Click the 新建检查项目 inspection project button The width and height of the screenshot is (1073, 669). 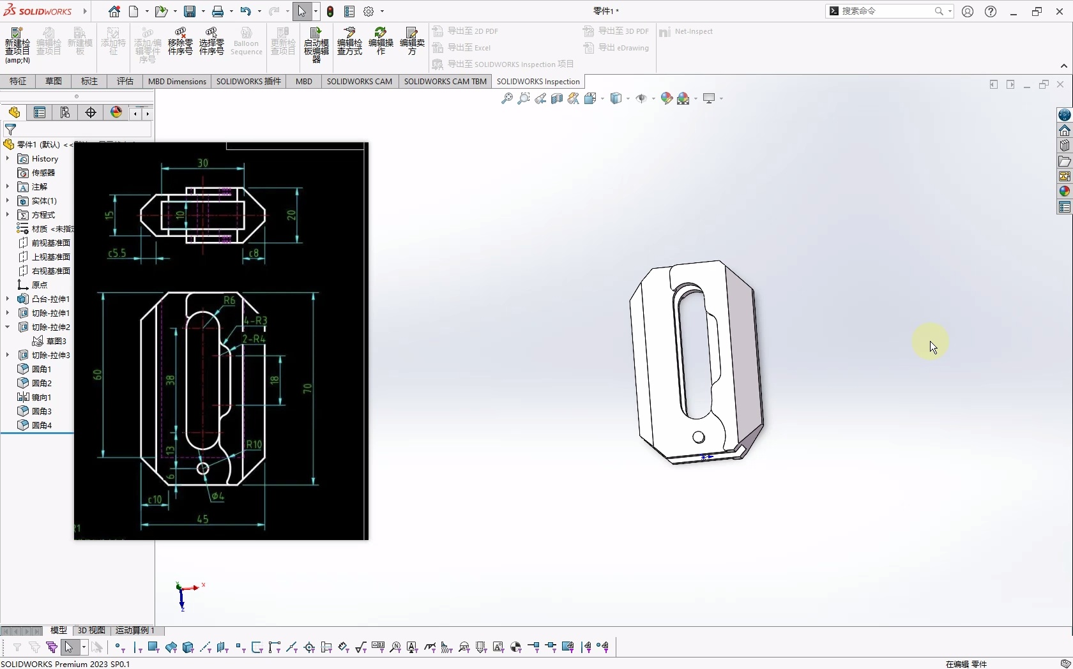click(x=17, y=45)
